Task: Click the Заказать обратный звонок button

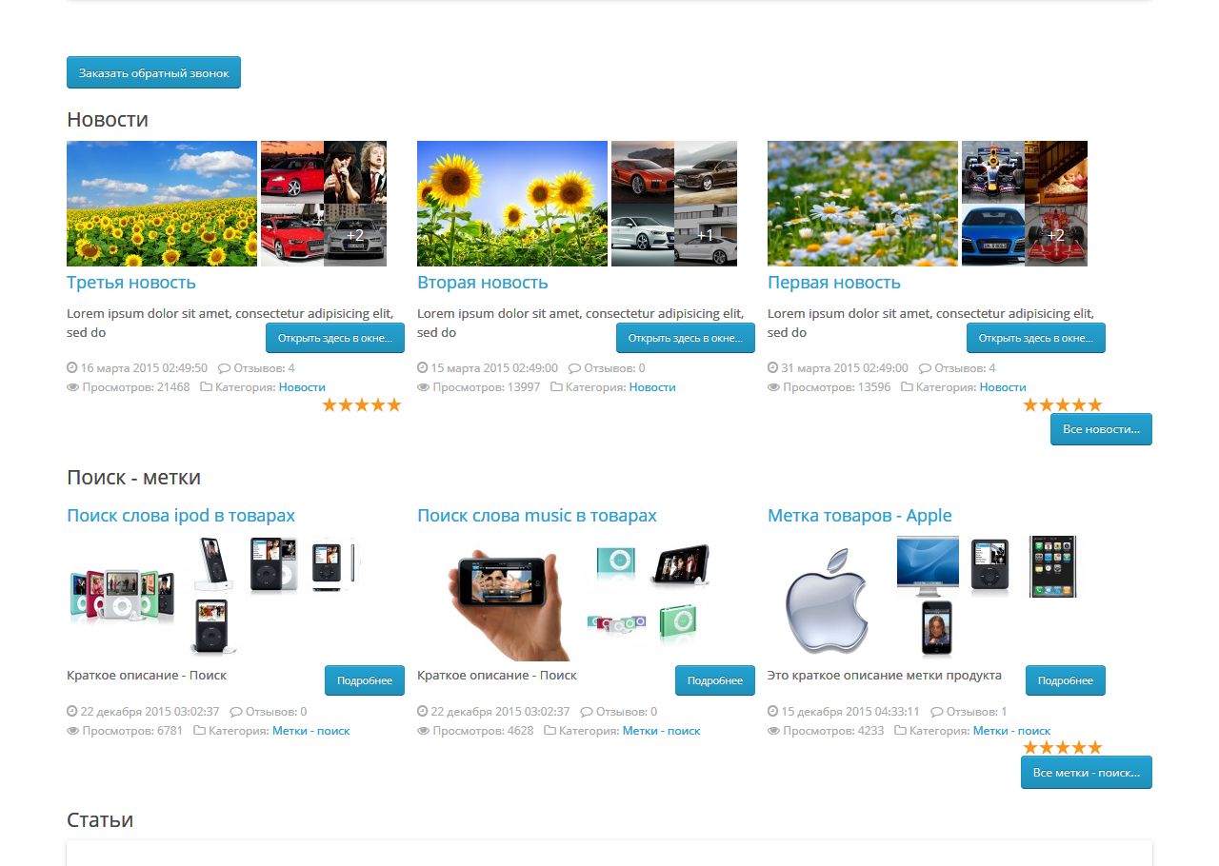Action: [153, 72]
